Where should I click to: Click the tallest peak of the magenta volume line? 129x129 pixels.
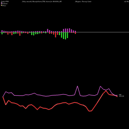[x=77, y=86]
